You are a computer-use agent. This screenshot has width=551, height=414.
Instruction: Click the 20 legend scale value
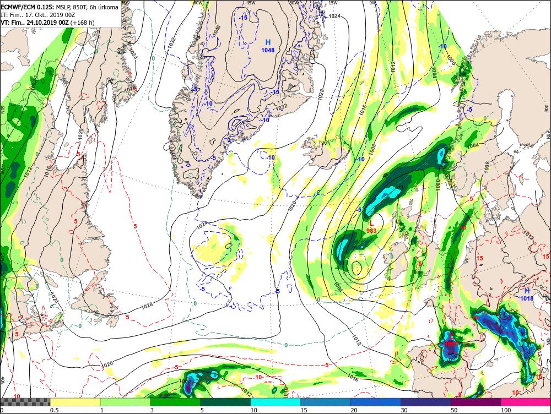coord(354,410)
